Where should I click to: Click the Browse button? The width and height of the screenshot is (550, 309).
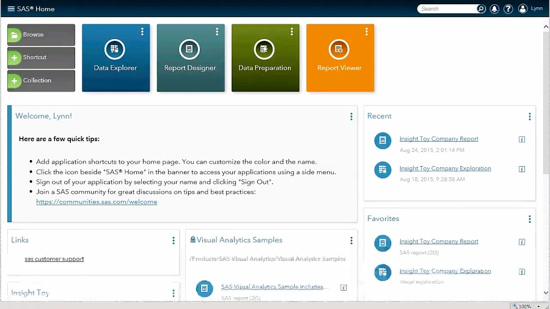pyautogui.click(x=41, y=35)
